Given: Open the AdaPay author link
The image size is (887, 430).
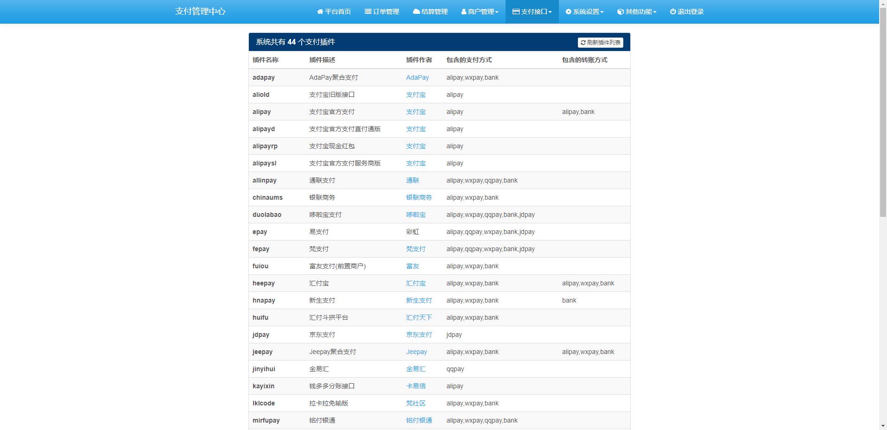Looking at the screenshot, I should [417, 77].
